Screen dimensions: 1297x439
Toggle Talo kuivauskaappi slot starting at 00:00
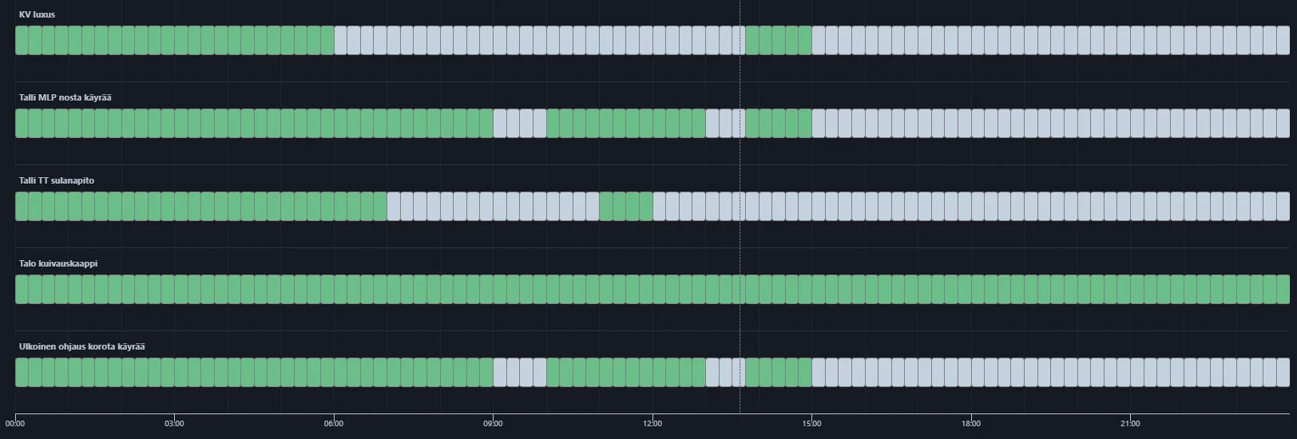click(22, 289)
